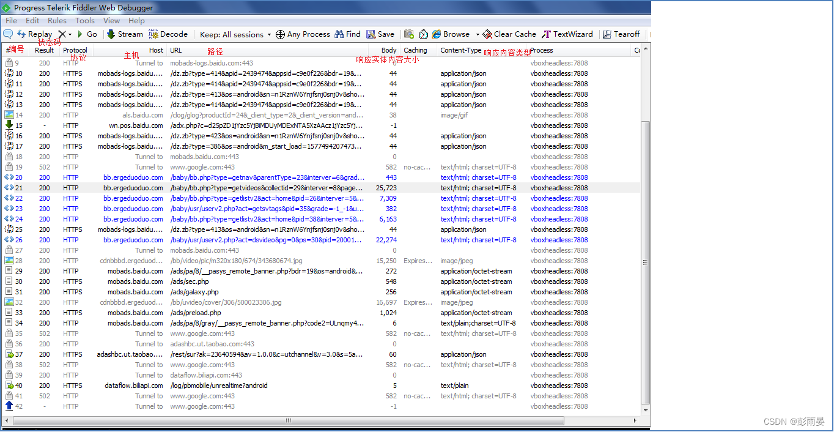Click tunnel dataflow.biliapi.com:443 in session 39
Viewport: 834px width, 432px height.
click(x=206, y=375)
